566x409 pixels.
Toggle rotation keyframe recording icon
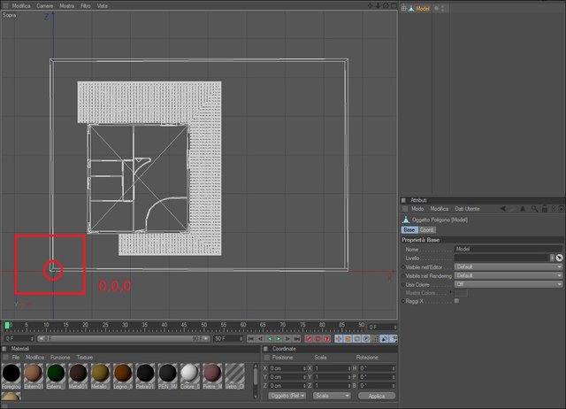point(357,338)
